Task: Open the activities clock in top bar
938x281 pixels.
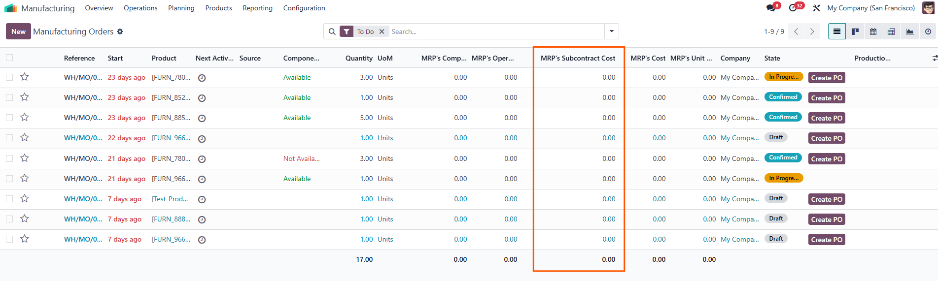Action: coord(793,8)
